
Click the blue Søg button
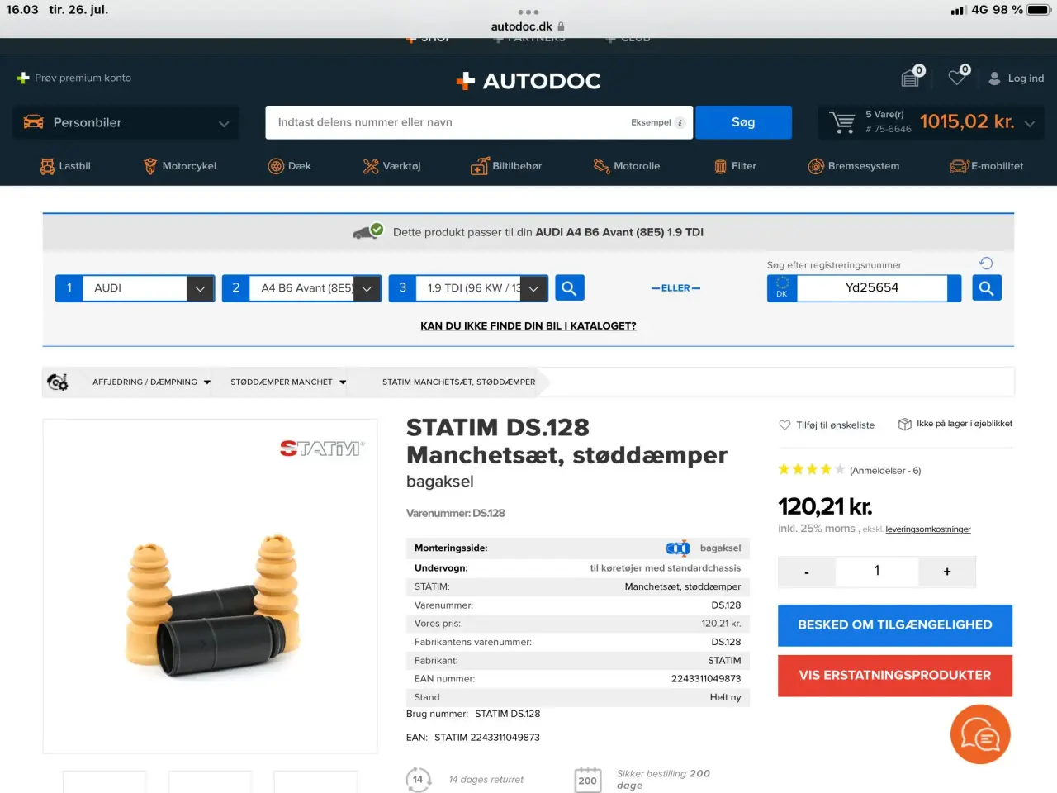743,122
